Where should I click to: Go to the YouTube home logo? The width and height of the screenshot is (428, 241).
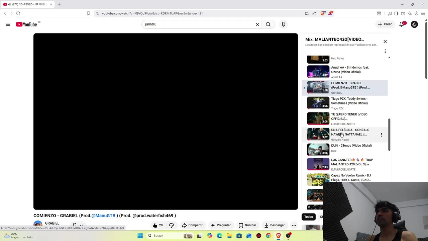tap(26, 24)
